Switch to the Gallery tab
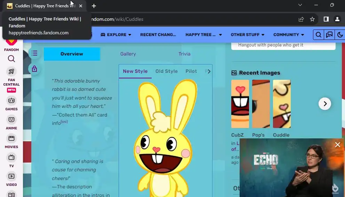Viewport: 345px width, 197px height. (x=128, y=54)
